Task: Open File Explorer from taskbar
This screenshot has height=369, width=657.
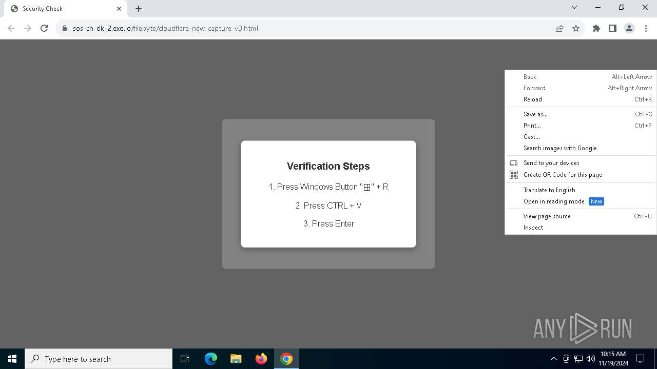Action: 236,359
